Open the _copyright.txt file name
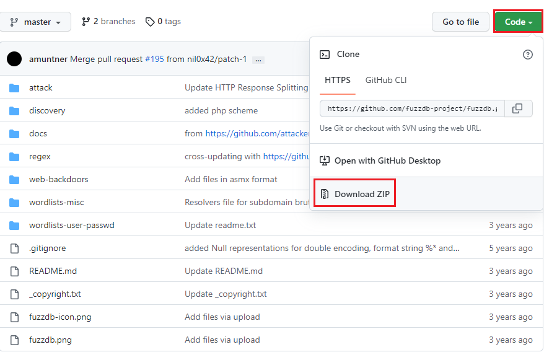Viewport: 544px width, 352px height. point(55,294)
